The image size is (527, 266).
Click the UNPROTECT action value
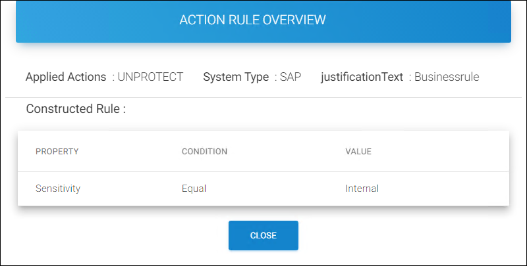(x=150, y=77)
